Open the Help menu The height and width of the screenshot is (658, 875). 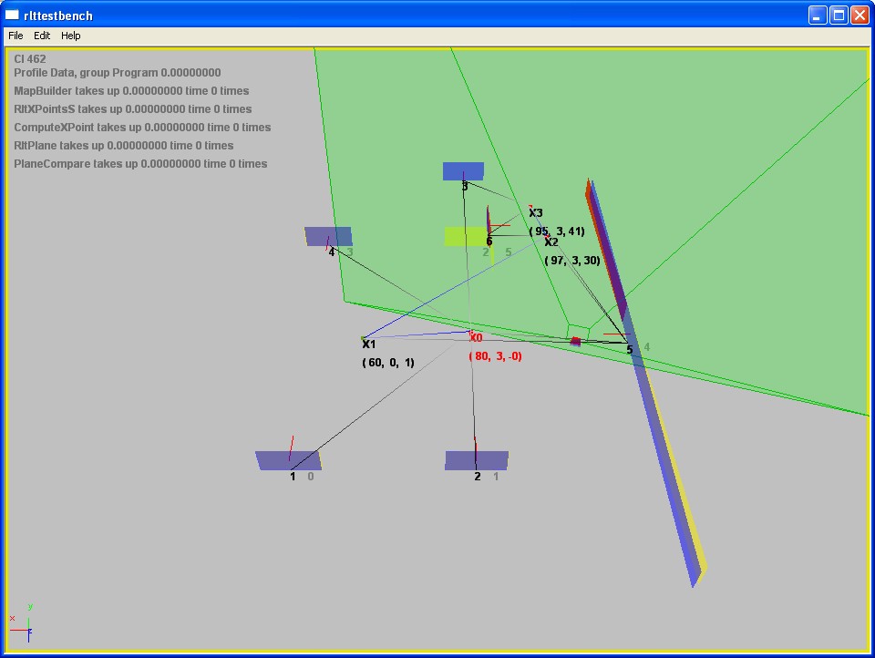click(71, 36)
